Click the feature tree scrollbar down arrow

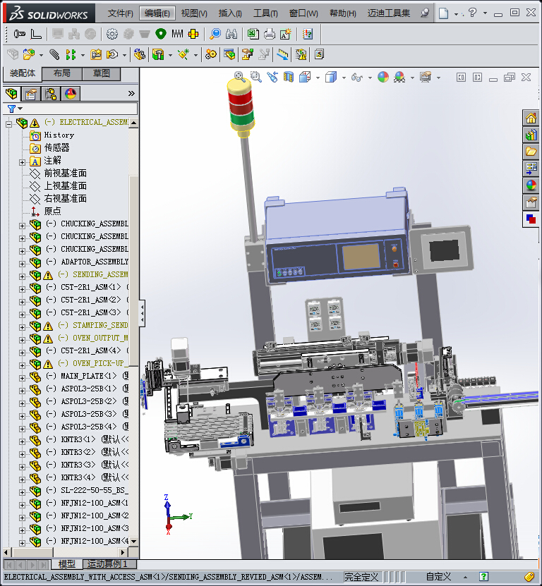[x=134, y=542]
